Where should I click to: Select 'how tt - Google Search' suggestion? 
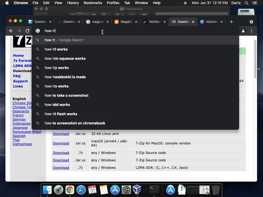pos(135,40)
